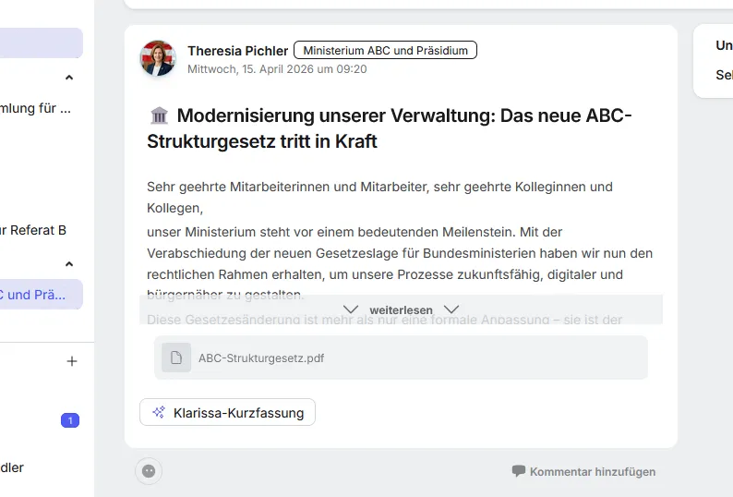This screenshot has width=733, height=497.
Task: Click the plus icon in the sidebar
Action: point(71,361)
